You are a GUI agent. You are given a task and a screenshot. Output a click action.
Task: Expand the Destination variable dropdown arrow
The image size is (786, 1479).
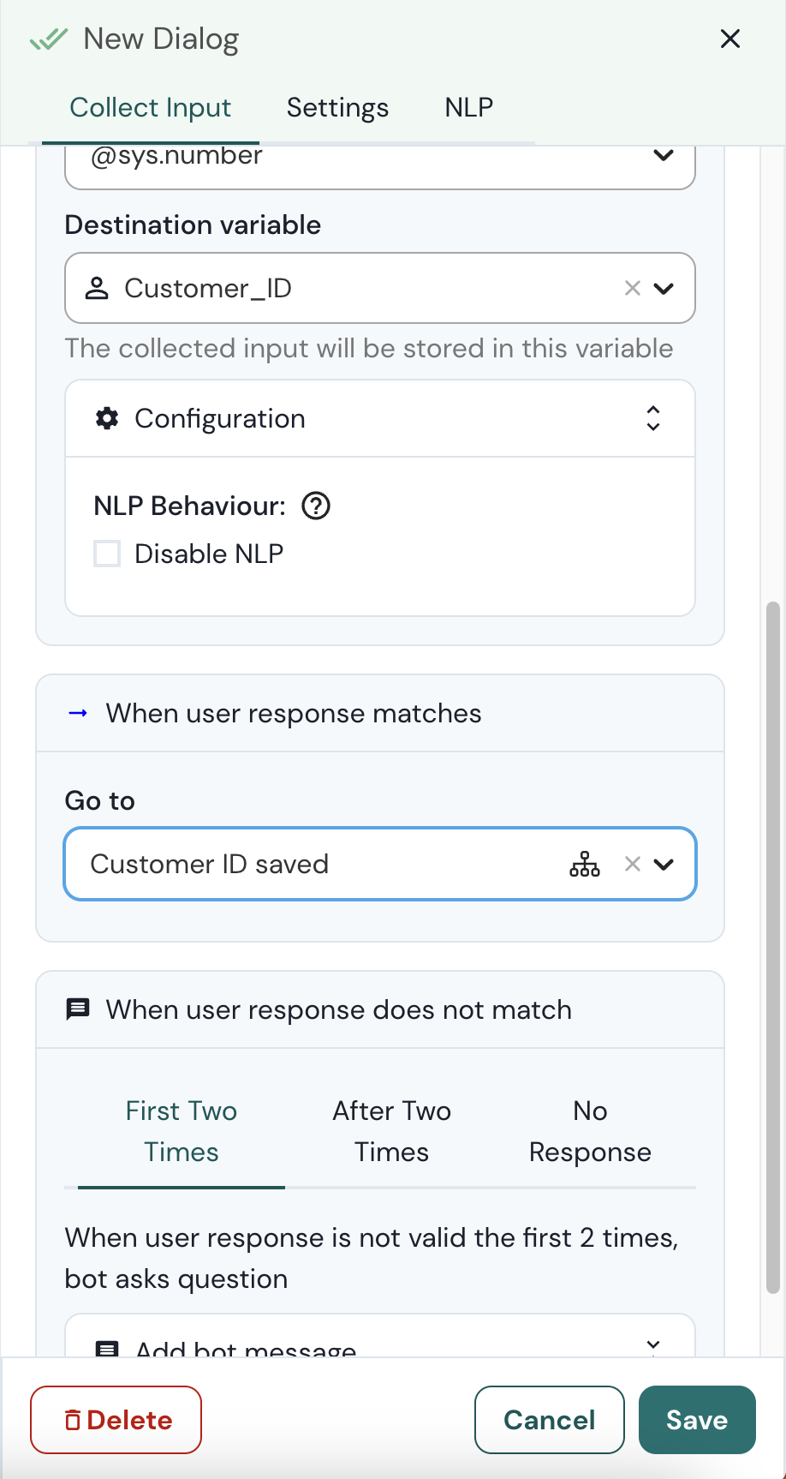click(664, 289)
